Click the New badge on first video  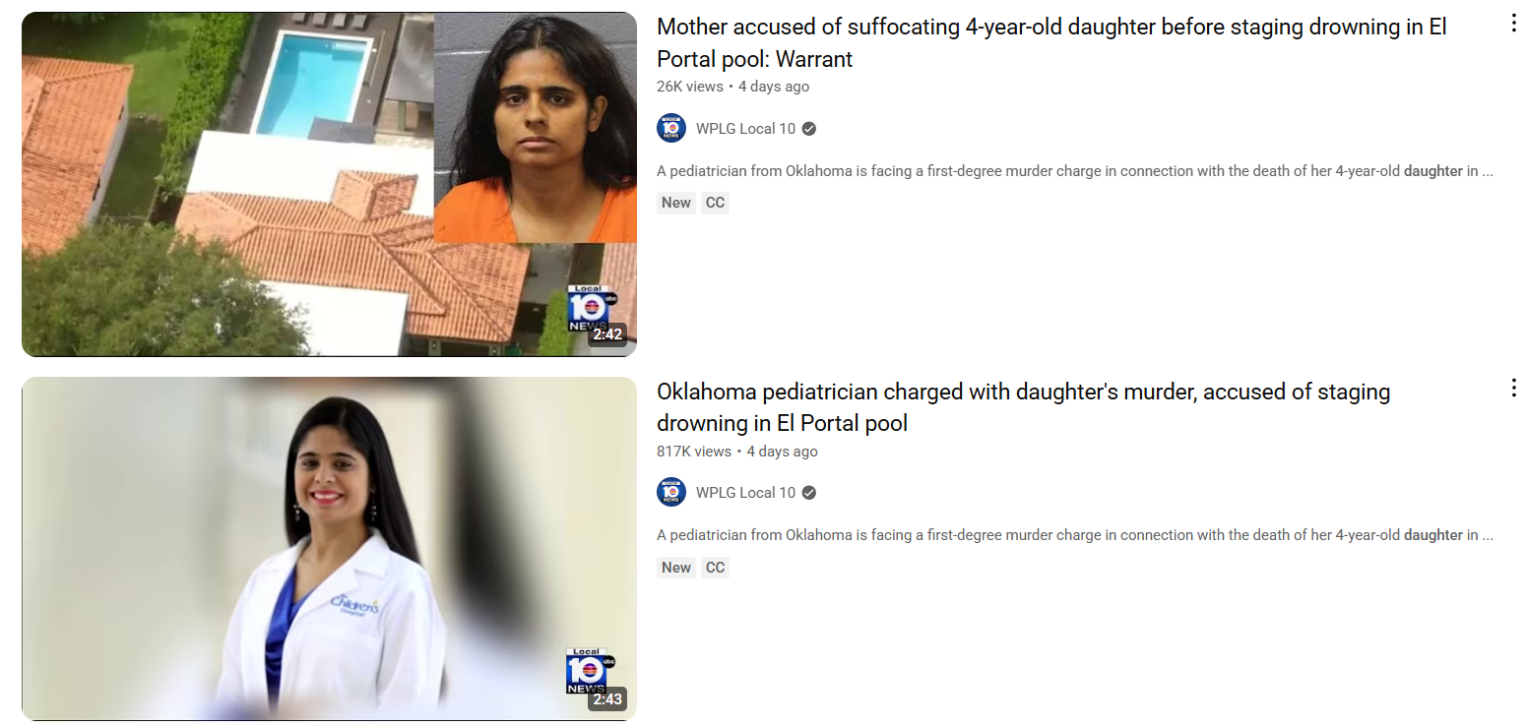point(676,203)
